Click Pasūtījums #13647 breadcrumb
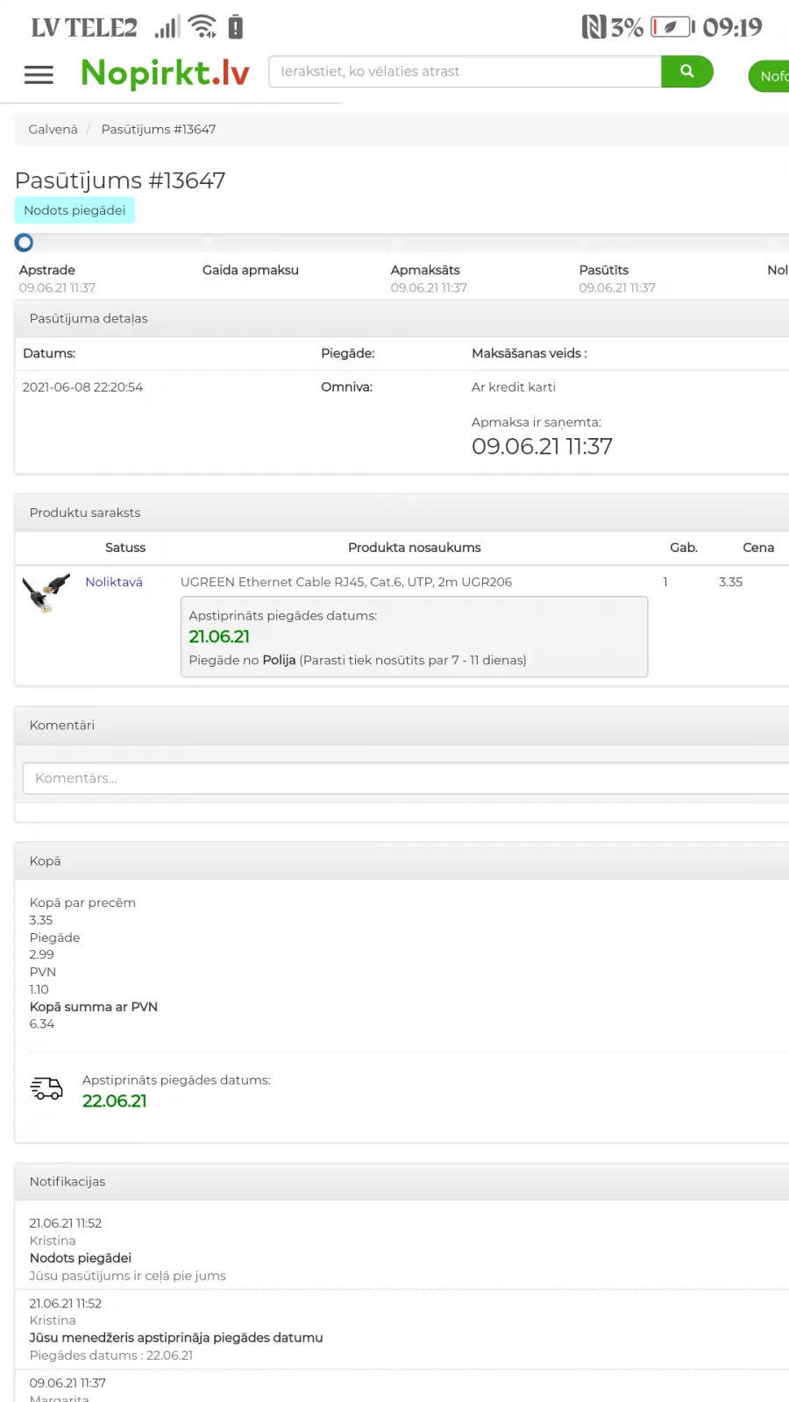Screen dimensions: 789x1402 159,129
